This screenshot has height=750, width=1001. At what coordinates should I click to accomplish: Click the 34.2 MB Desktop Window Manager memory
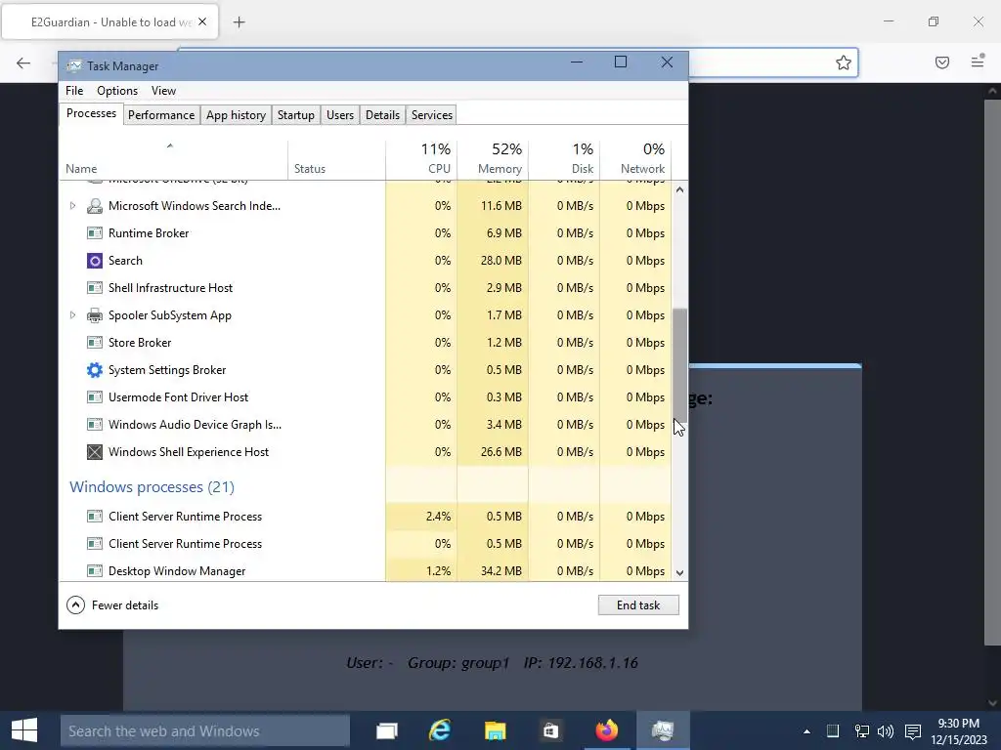[x=501, y=570]
